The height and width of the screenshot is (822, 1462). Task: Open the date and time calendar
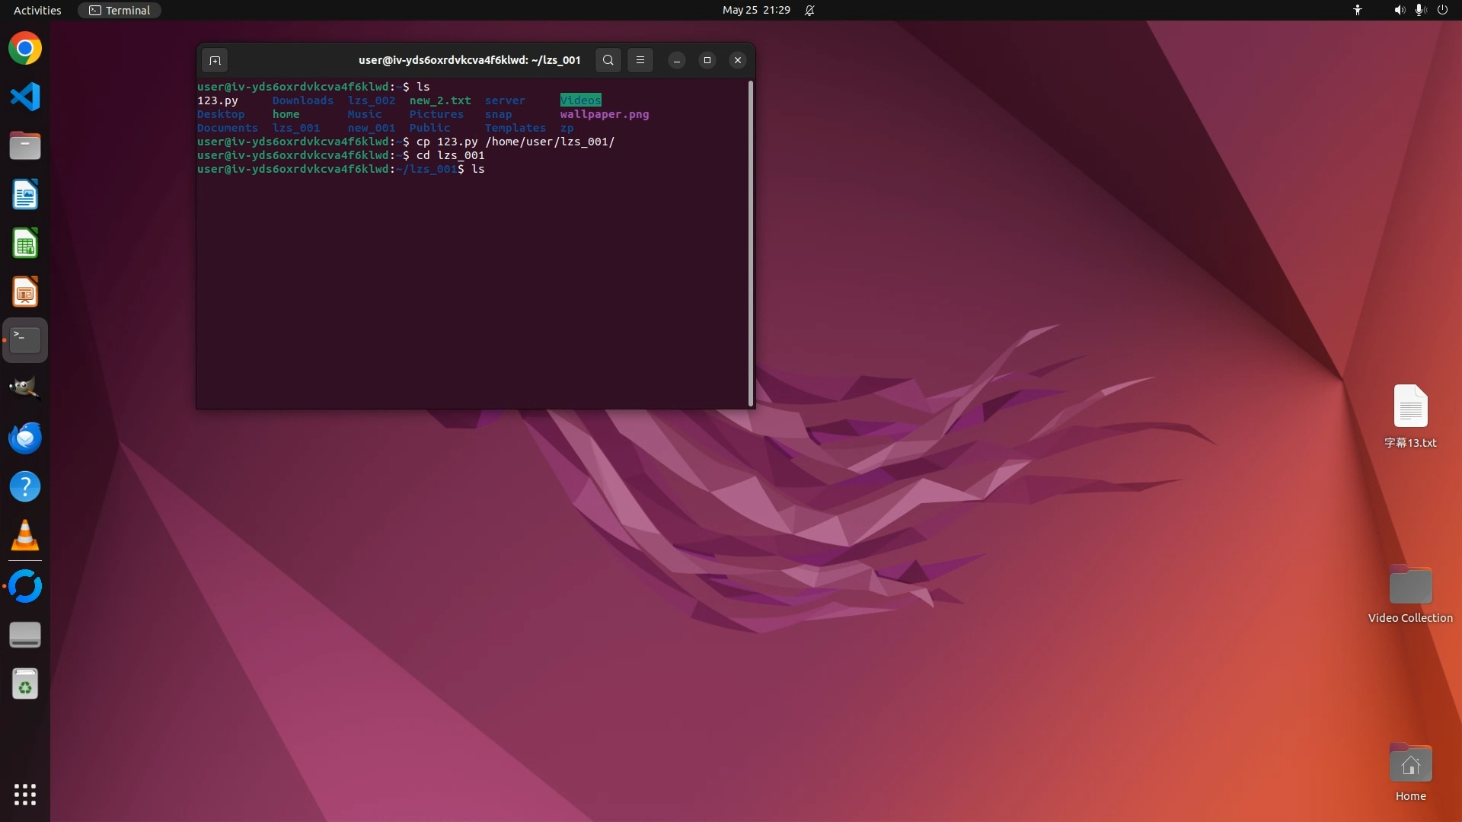[755, 10]
